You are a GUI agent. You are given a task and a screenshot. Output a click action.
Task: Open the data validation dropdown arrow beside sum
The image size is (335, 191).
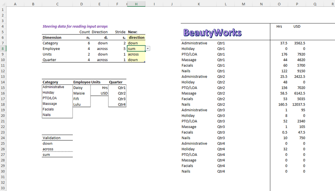(x=148, y=49)
